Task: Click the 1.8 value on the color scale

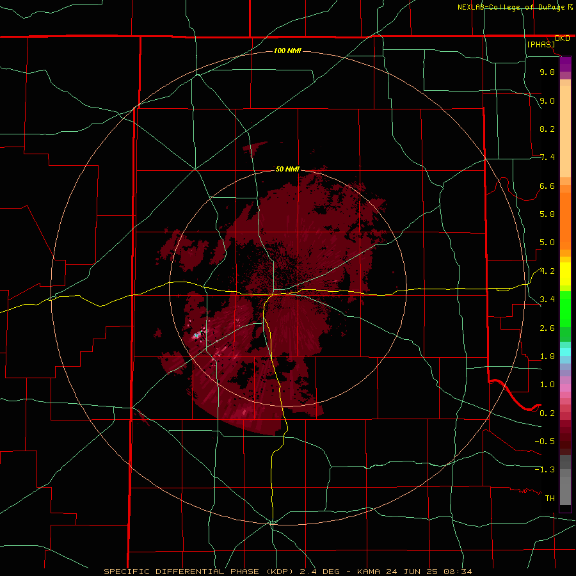Action: click(x=547, y=356)
